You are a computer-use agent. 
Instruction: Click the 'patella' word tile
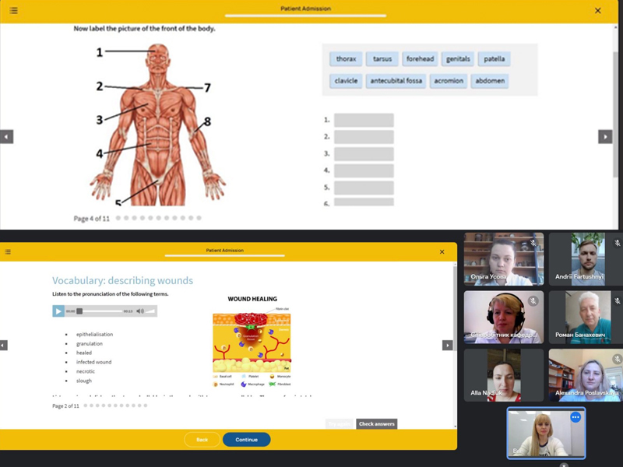[494, 59]
